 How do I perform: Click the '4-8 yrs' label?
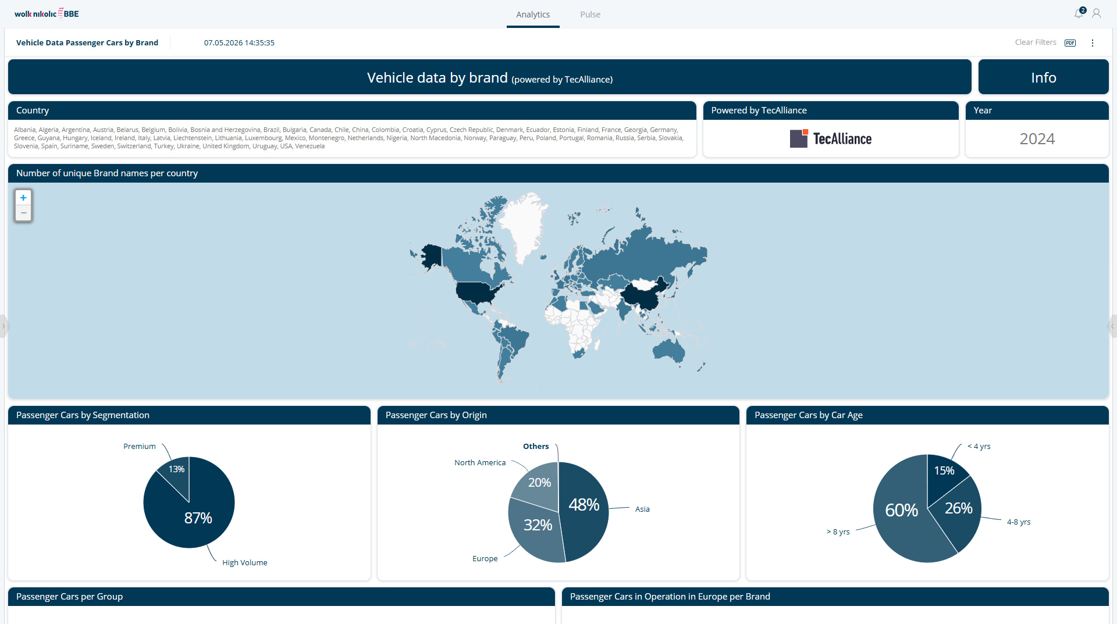(x=1019, y=522)
